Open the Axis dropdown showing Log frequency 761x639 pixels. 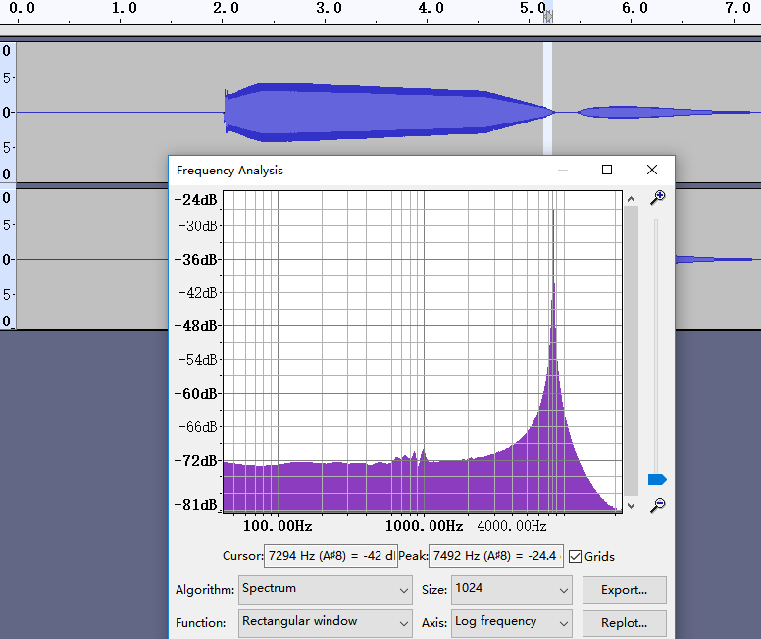tap(512, 623)
